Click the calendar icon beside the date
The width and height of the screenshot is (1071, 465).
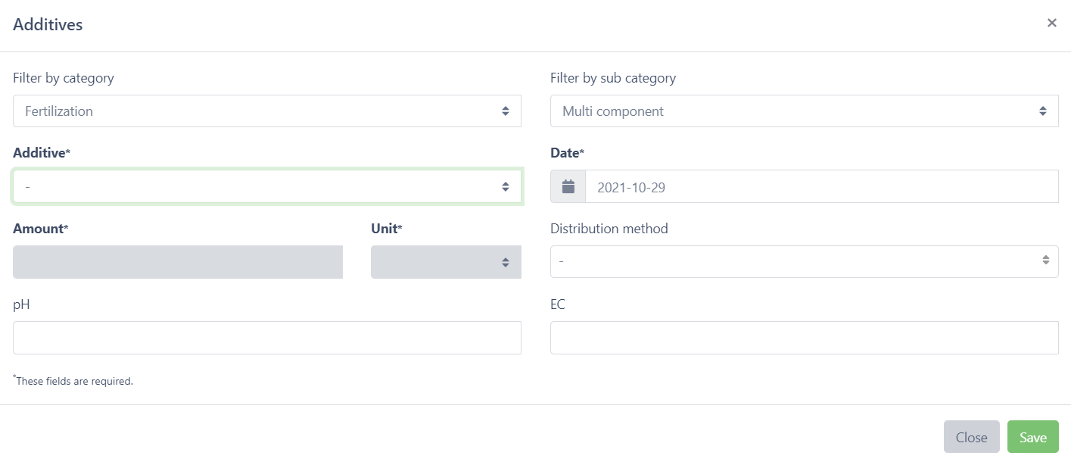(x=568, y=186)
